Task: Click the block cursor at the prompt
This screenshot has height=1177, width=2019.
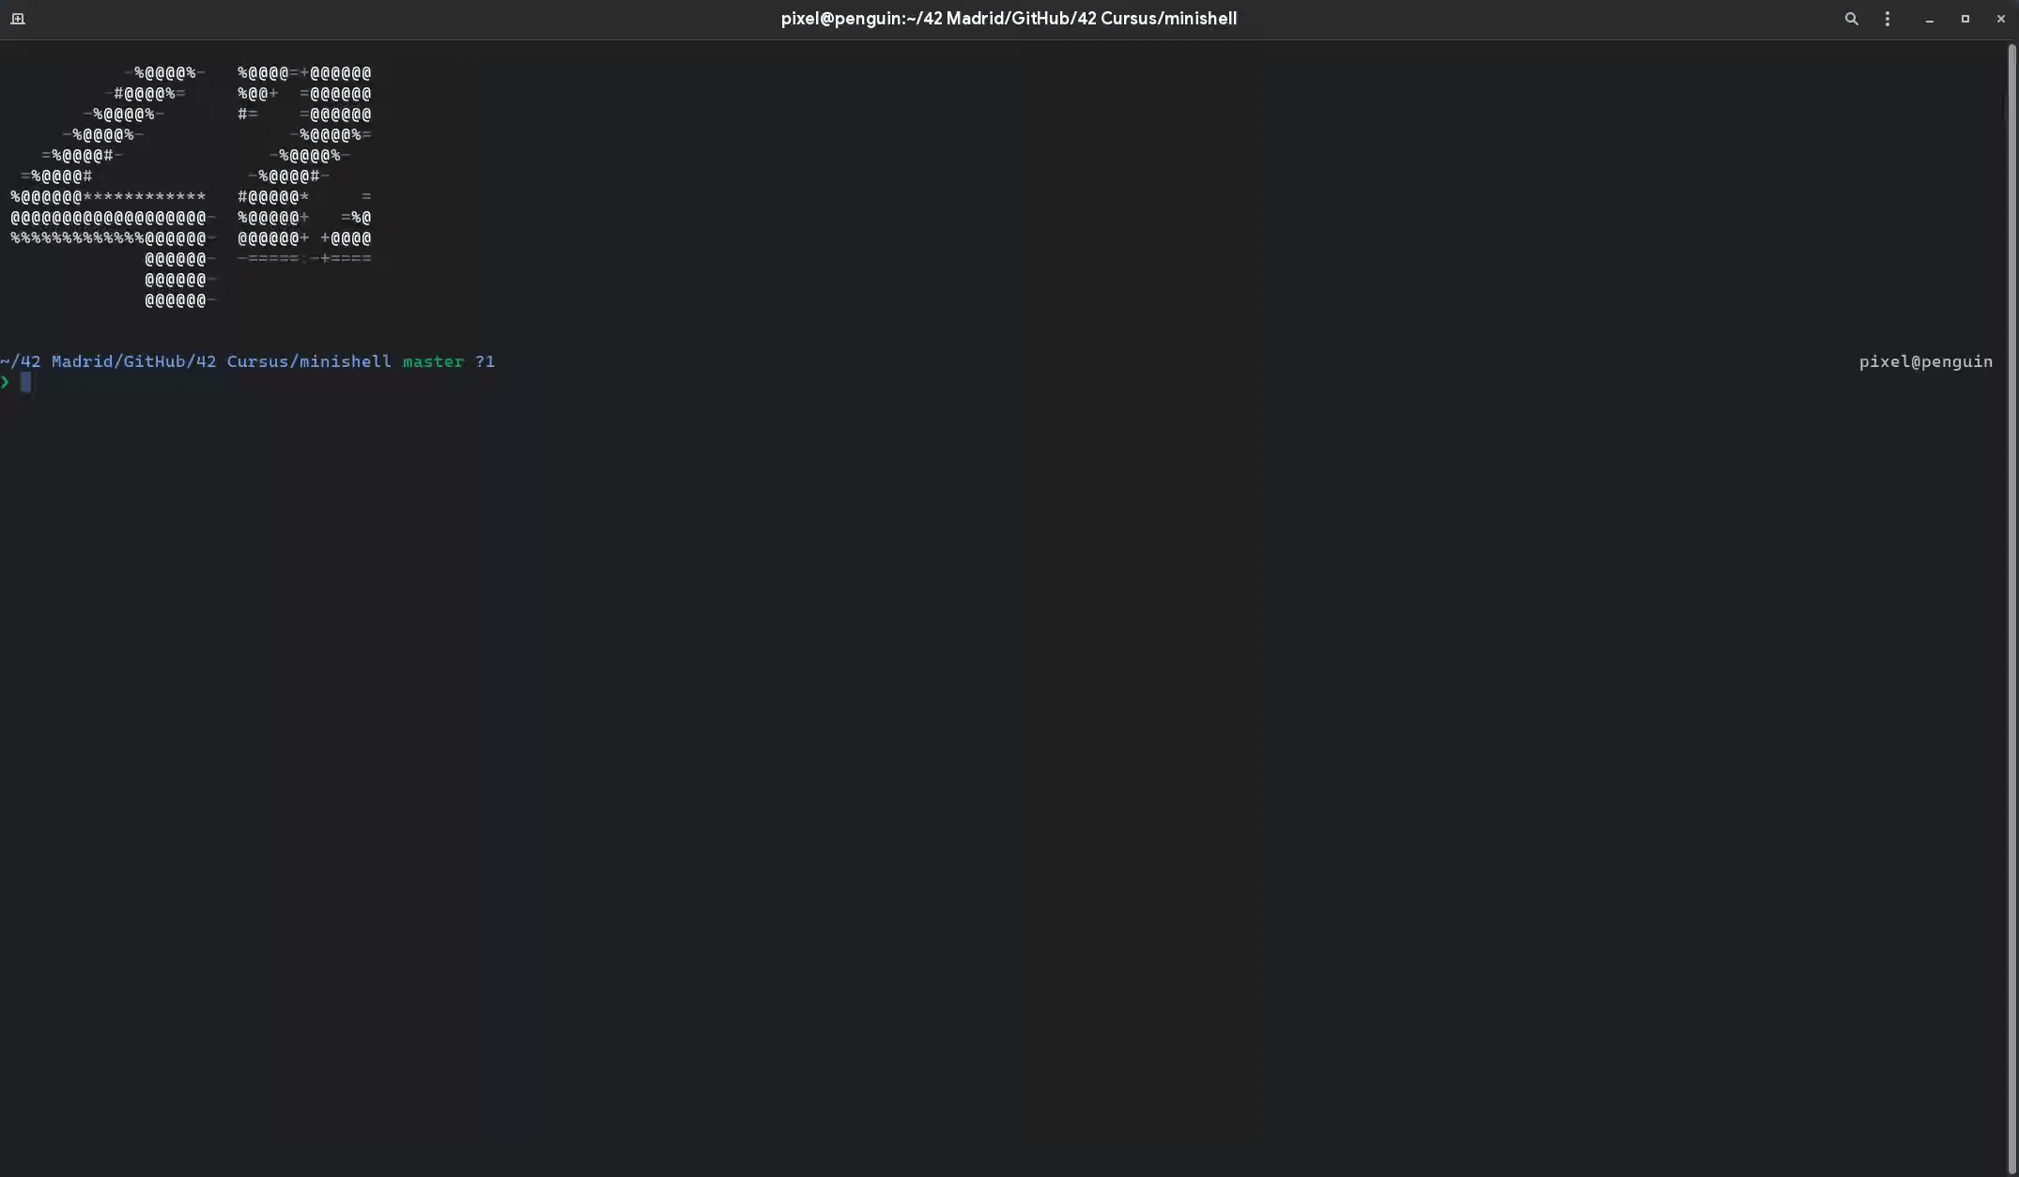Action: point(25,382)
